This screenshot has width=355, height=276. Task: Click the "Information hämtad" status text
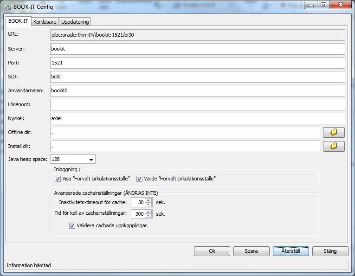point(29,265)
